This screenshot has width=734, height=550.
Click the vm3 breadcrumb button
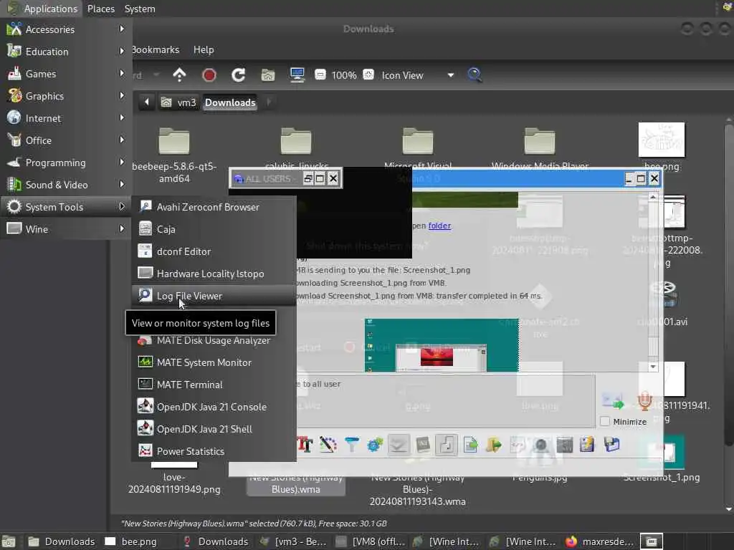pos(178,102)
